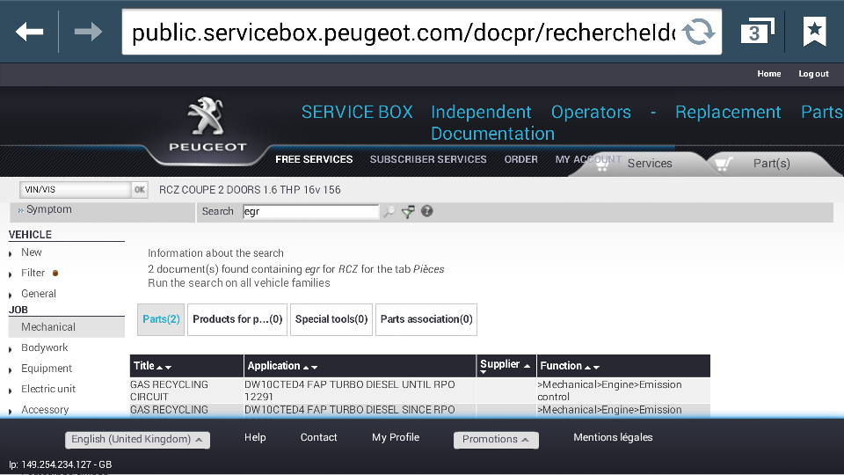Open the browser tabs counter showing 3
Viewport: 844px width, 475px height.
tap(756, 32)
